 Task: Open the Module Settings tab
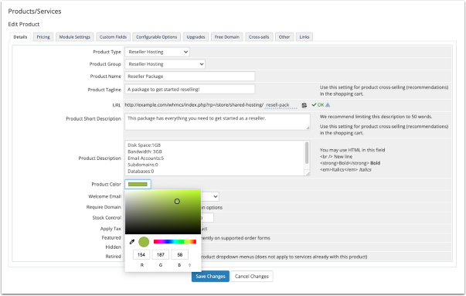click(75, 37)
